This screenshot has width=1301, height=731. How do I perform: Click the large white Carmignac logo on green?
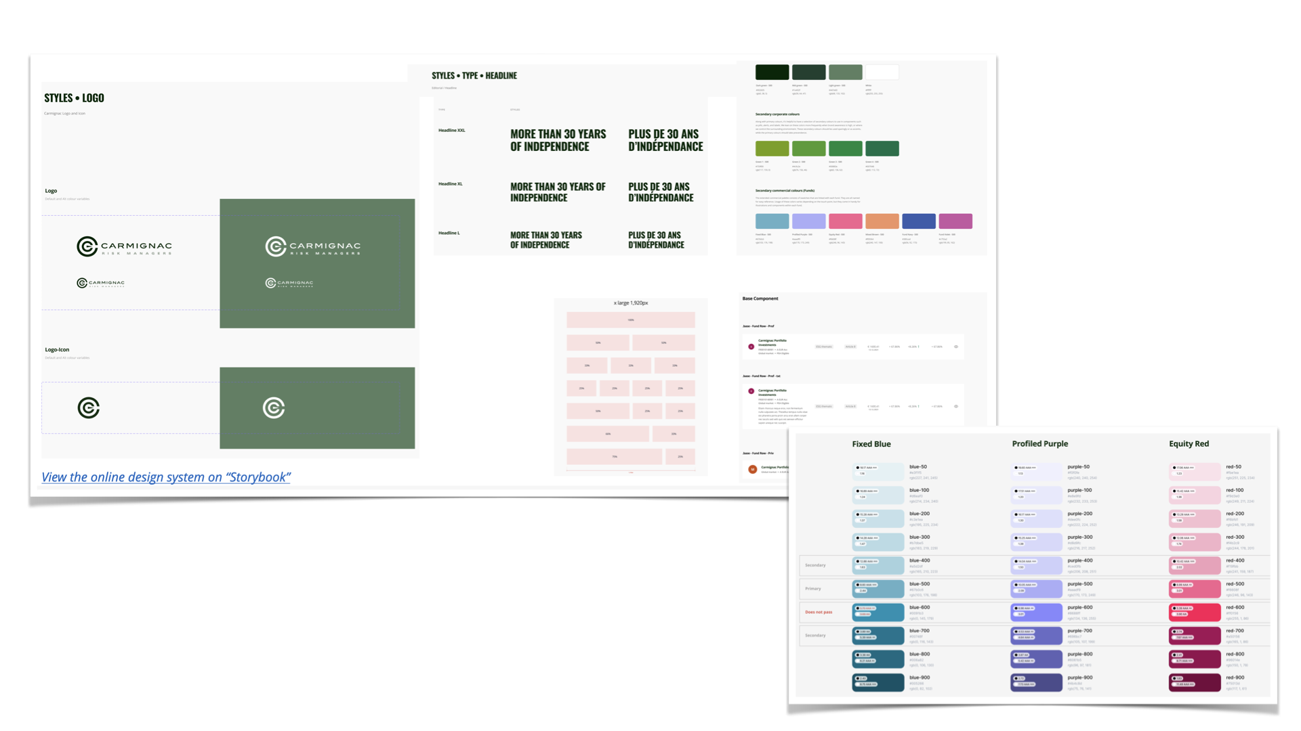[x=312, y=246]
